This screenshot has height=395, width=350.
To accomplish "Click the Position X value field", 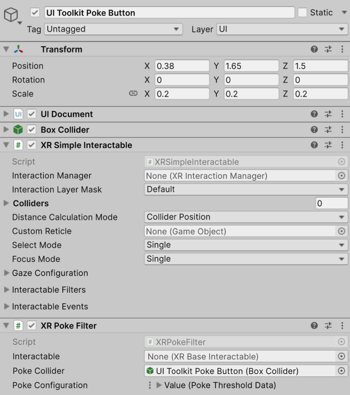I will pos(181,66).
